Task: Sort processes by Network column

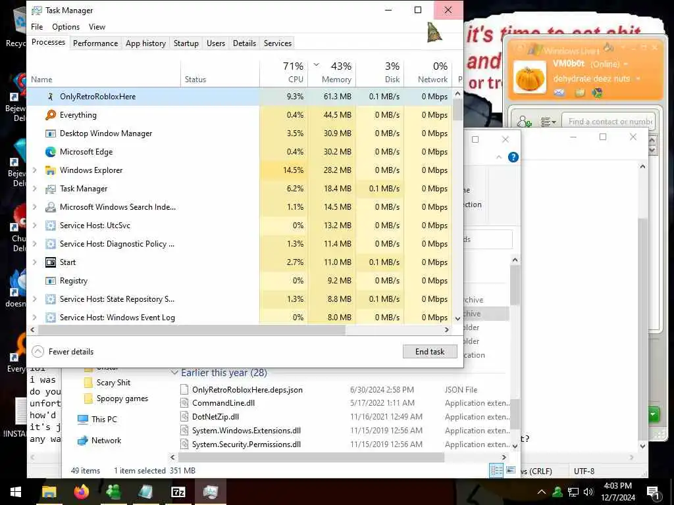Action: (428, 73)
